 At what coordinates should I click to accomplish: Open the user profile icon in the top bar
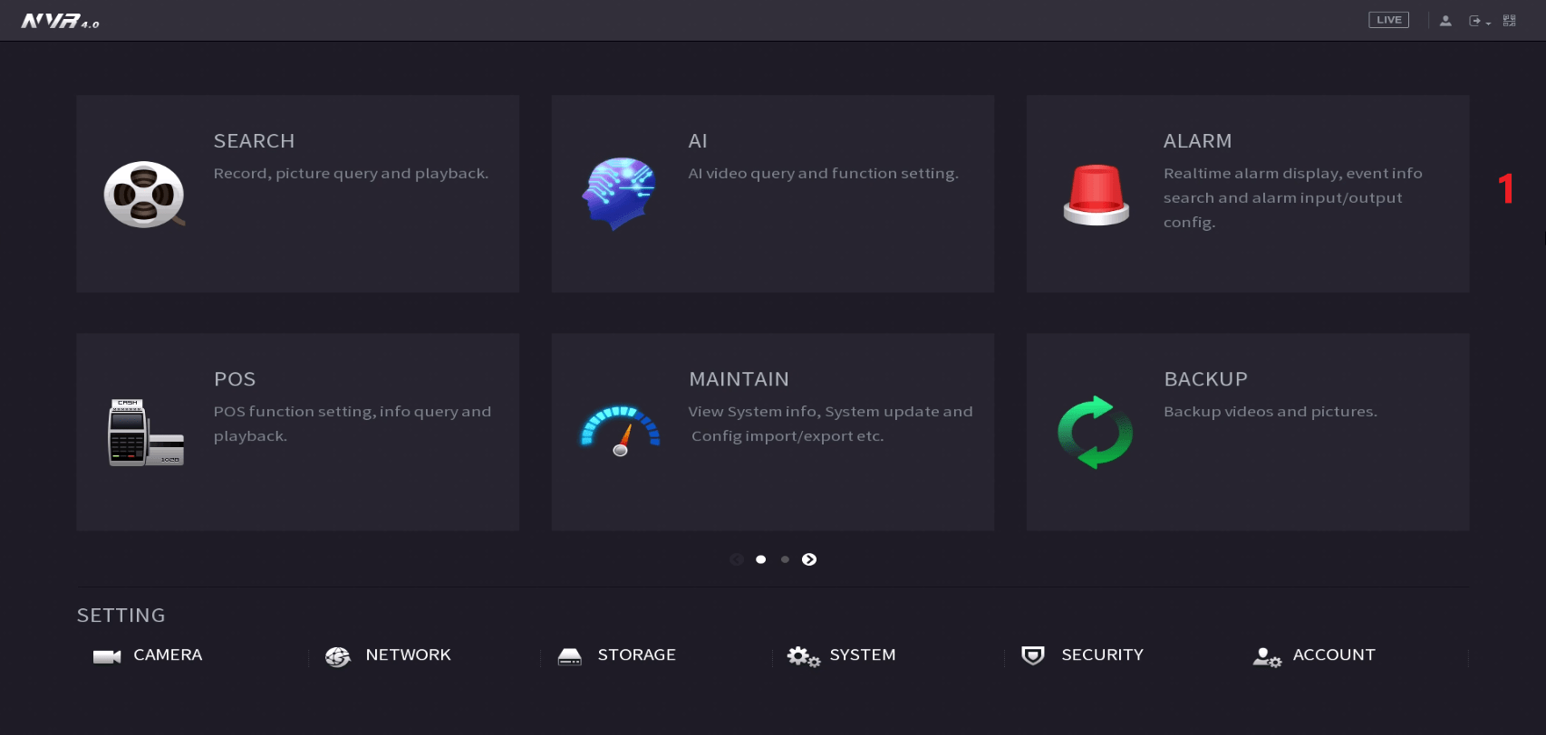pyautogui.click(x=1445, y=21)
